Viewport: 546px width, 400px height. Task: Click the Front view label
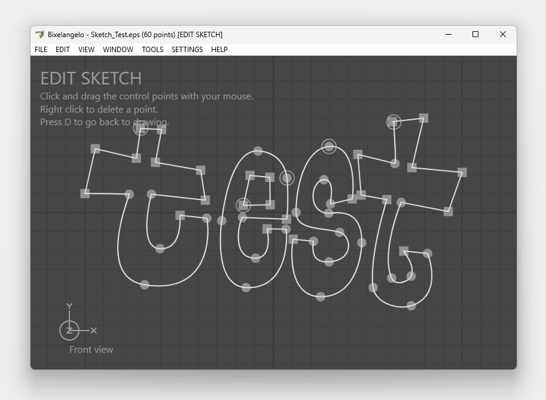point(91,350)
